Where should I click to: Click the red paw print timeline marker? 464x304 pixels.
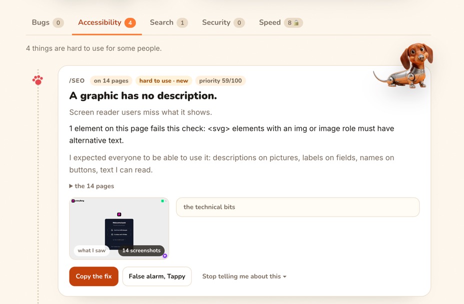(37, 80)
